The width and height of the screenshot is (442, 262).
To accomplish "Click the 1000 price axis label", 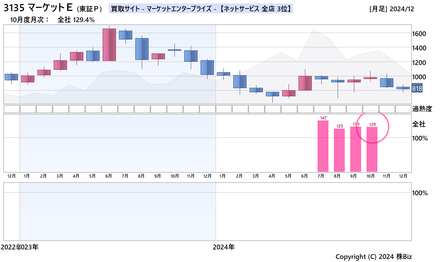I will click(x=419, y=77).
